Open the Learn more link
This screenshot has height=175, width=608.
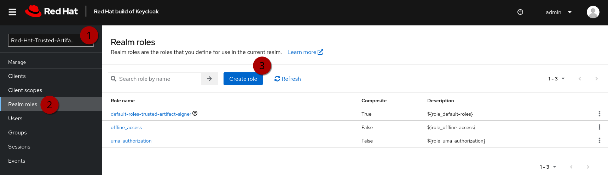pos(305,52)
